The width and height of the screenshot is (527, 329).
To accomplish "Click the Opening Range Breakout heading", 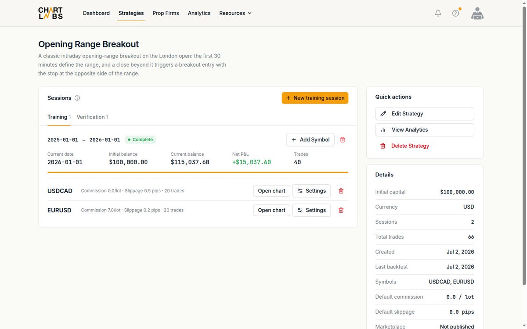I will coord(89,44).
